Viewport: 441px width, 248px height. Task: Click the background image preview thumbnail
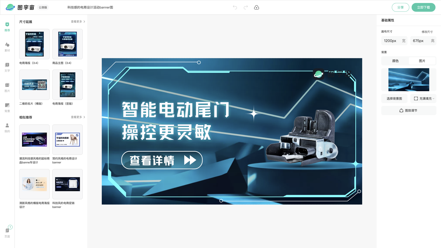(x=409, y=80)
